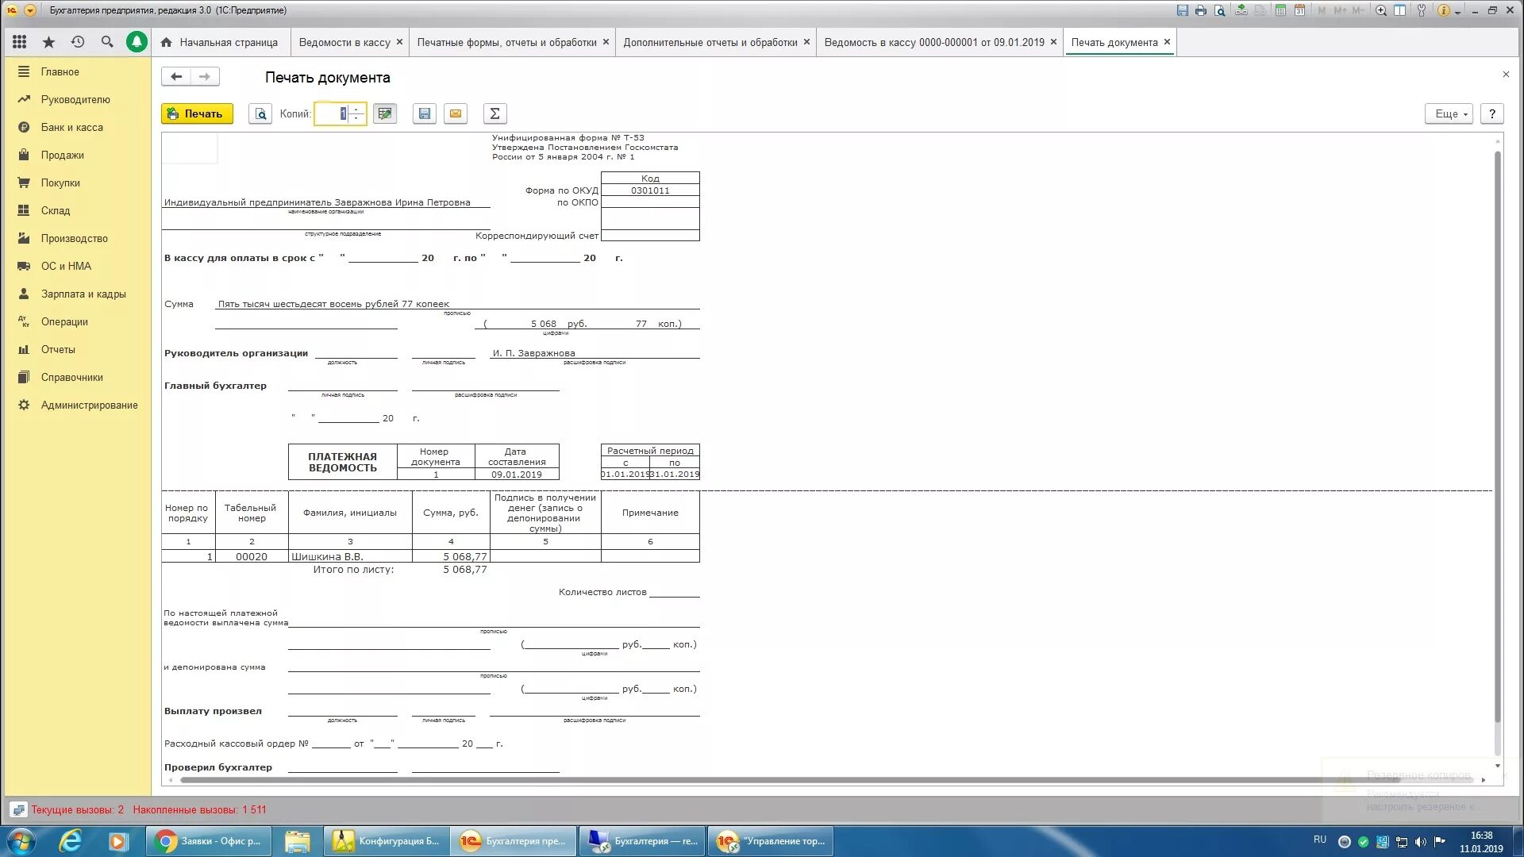This screenshot has height=857, width=1524.
Task: Toggle the edit mode table-pencil icon
Action: point(385,113)
